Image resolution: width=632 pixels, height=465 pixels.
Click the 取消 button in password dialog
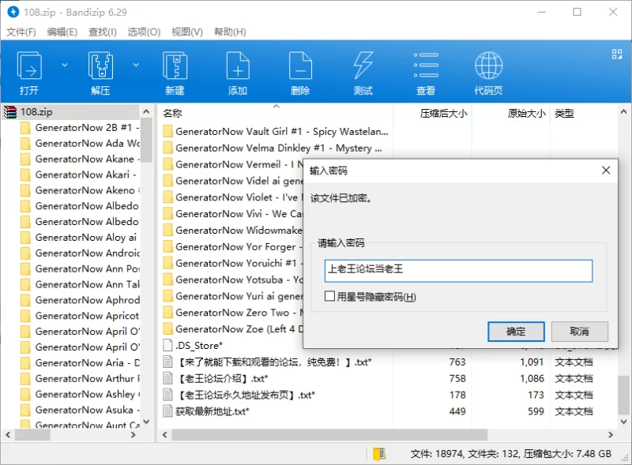coord(579,332)
